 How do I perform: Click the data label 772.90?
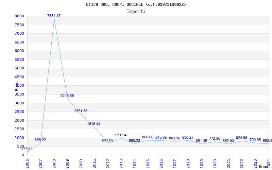click(x=215, y=139)
